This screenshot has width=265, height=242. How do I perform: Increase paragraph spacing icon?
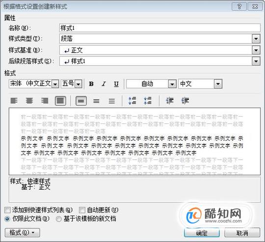(x=132, y=101)
